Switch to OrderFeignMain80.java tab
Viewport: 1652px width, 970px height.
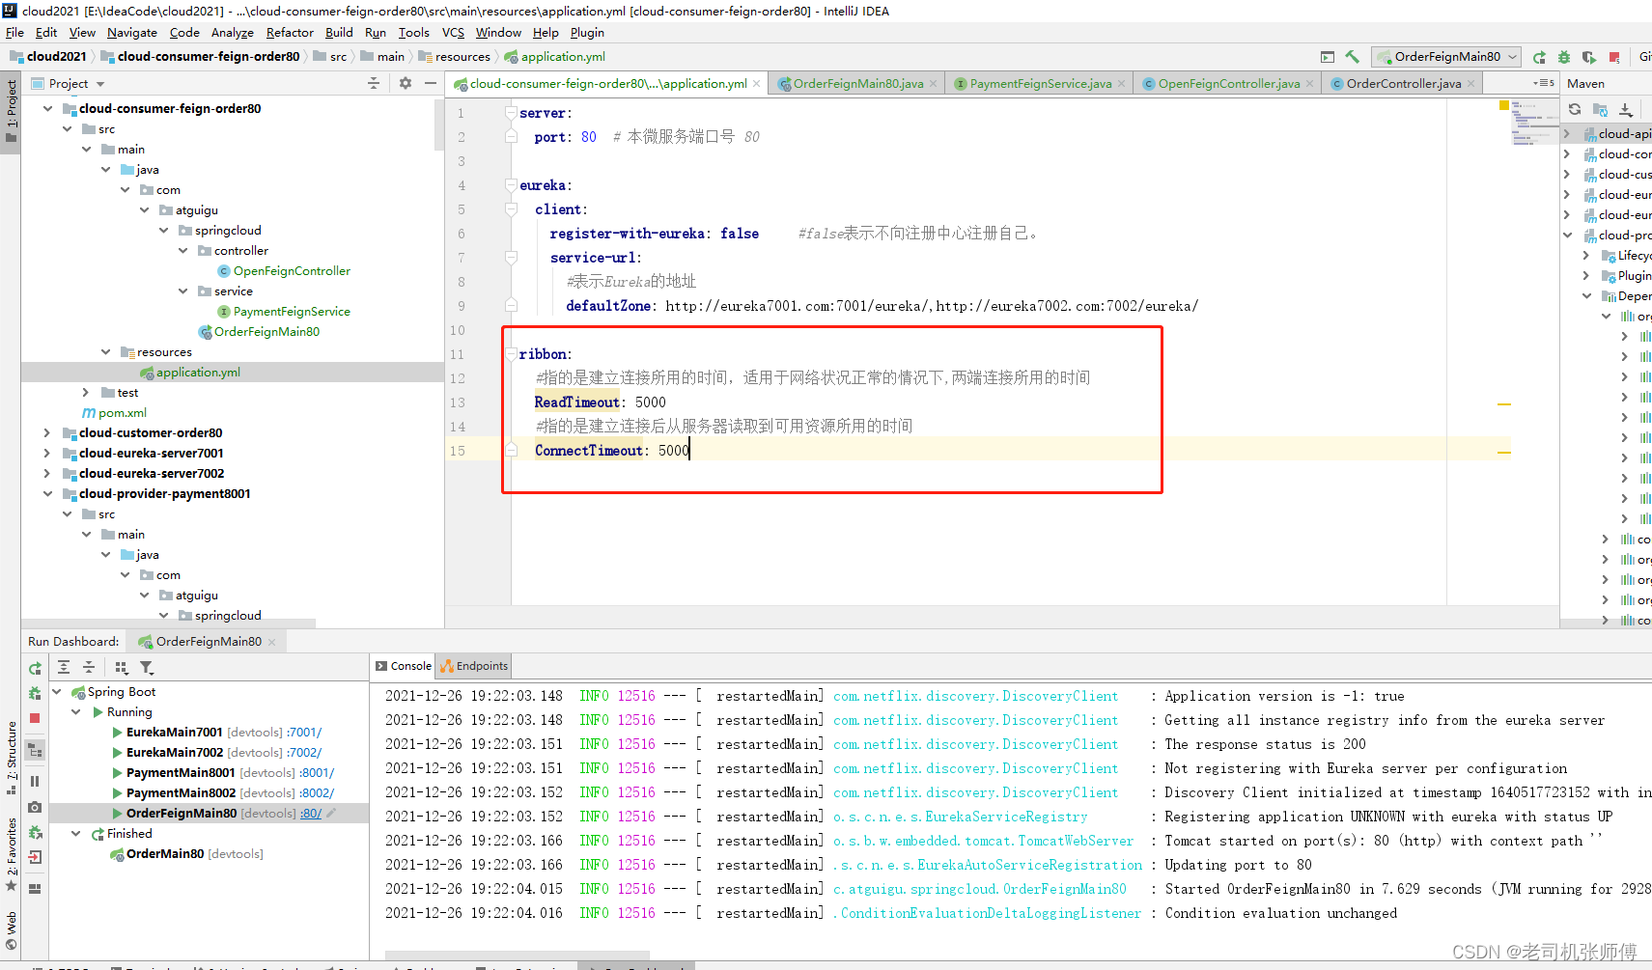857,84
